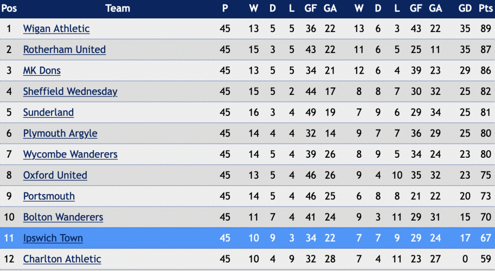Image resolution: width=495 pixels, height=271 pixels.
Task: Click Wigan Athletic's 89 points cell
Action: tap(486, 29)
